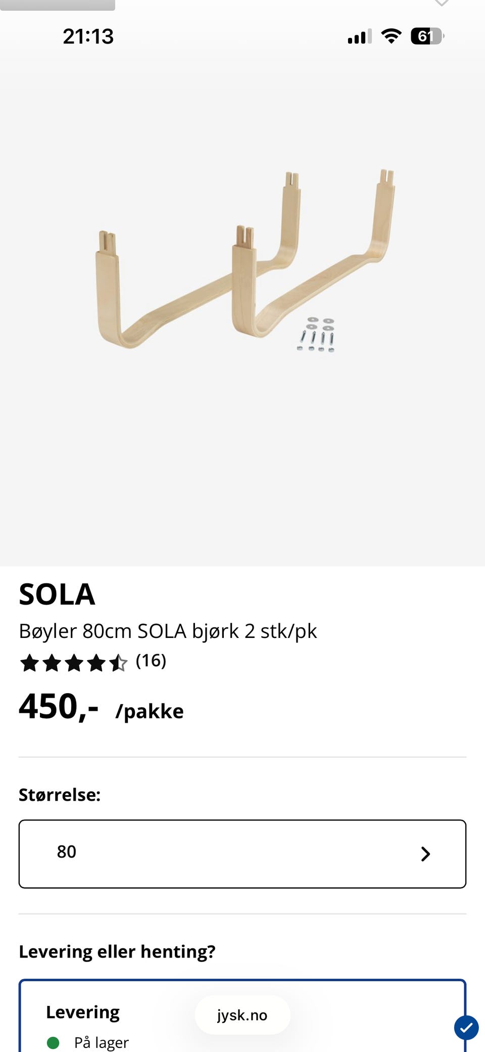The image size is (485, 1052).
Task: Open the Størrelse size selector showing 80
Action: tap(243, 854)
